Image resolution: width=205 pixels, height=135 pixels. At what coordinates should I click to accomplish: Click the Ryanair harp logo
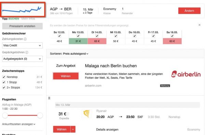coord(86,114)
